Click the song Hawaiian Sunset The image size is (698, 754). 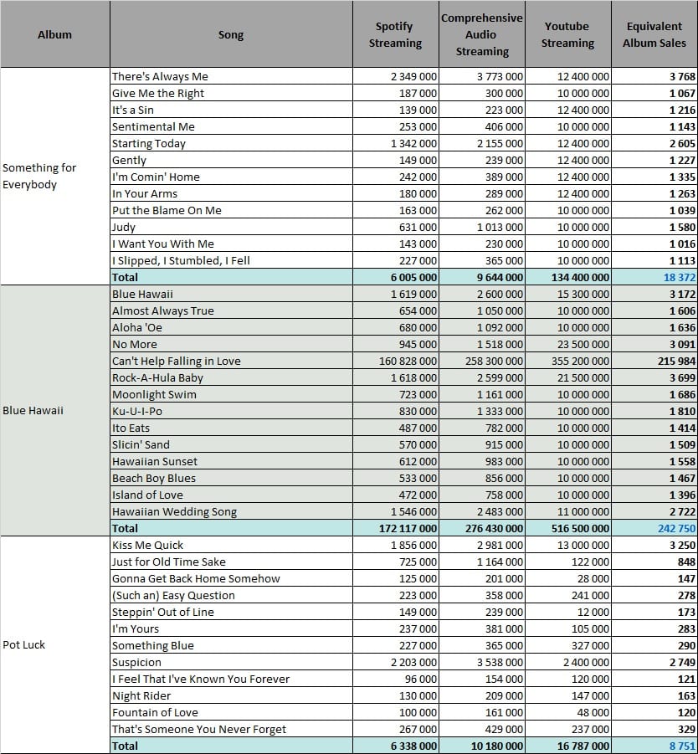(231, 461)
